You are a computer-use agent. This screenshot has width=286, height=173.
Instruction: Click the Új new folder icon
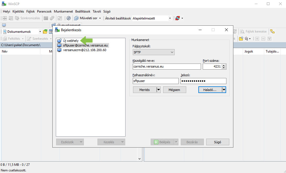tap(241, 39)
